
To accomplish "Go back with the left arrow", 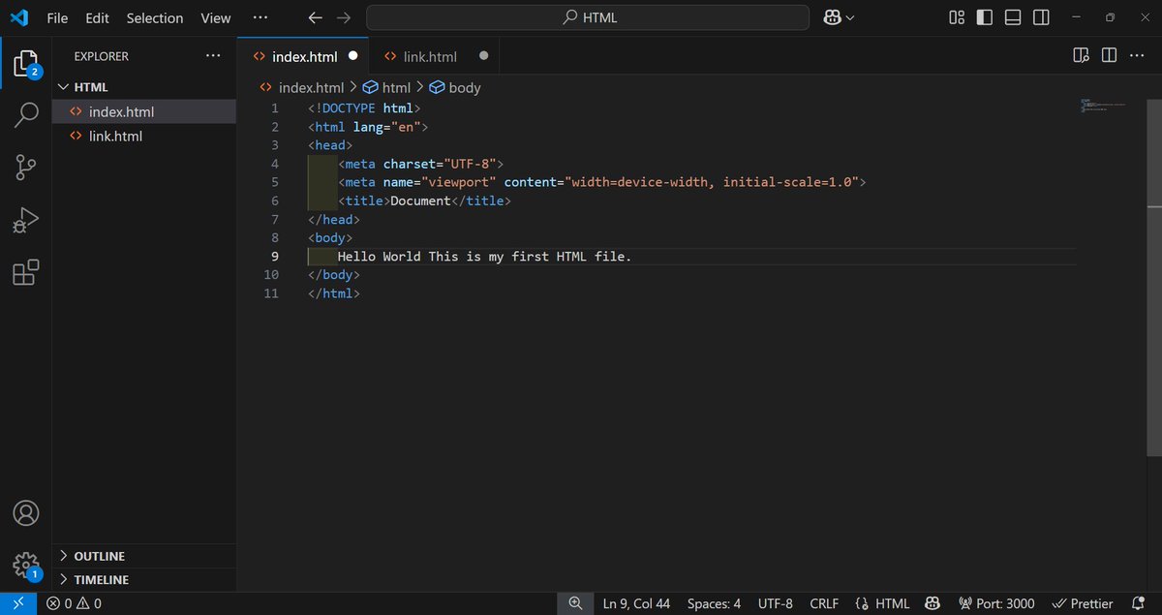I will pos(315,17).
